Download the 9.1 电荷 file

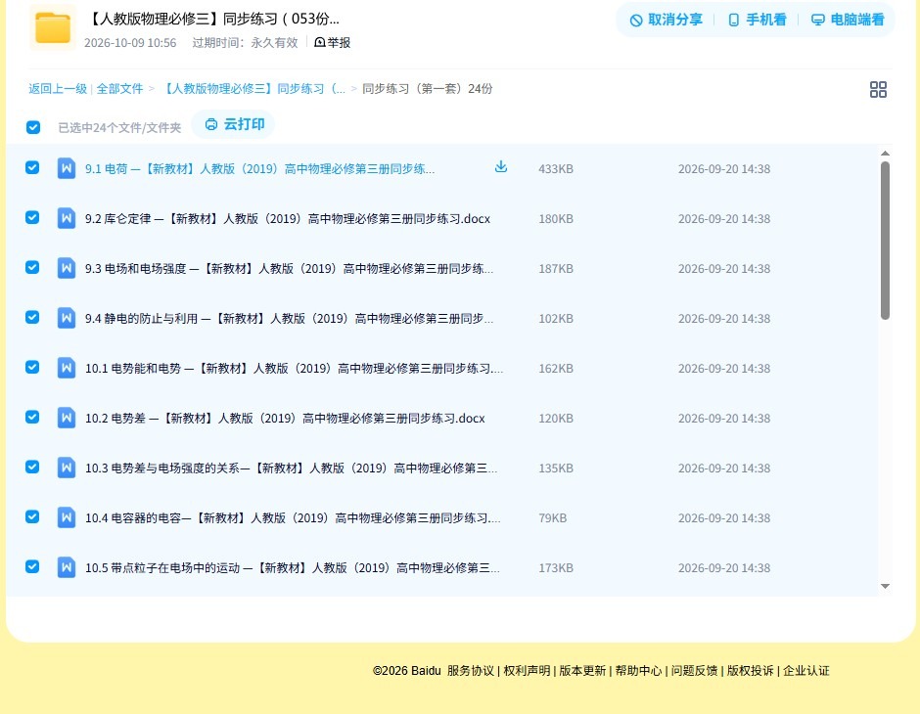pyautogui.click(x=500, y=167)
